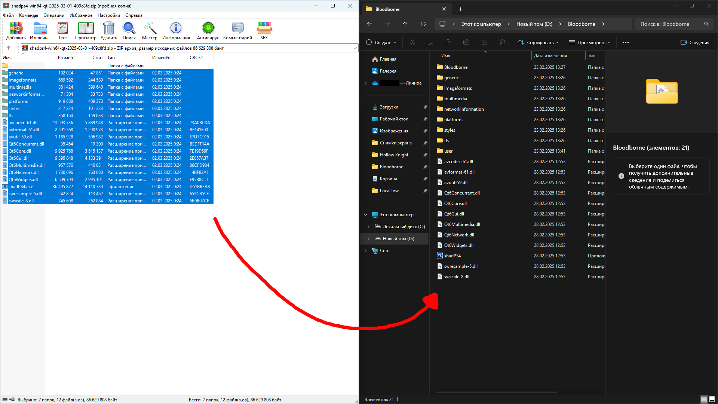Sort WinRAR list by Размер column

[60, 58]
